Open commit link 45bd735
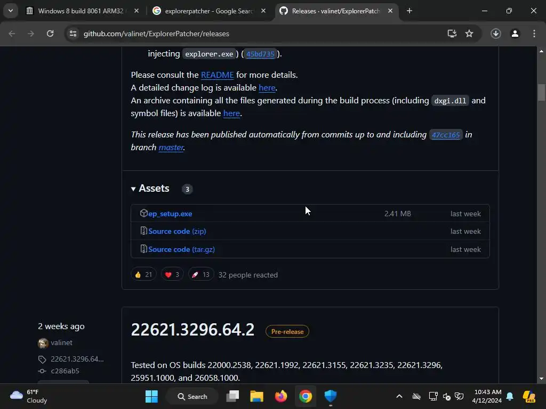 260,54
